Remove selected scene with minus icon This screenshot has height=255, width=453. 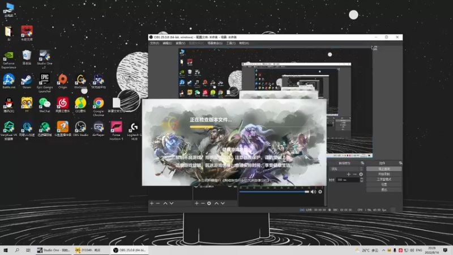(158, 203)
